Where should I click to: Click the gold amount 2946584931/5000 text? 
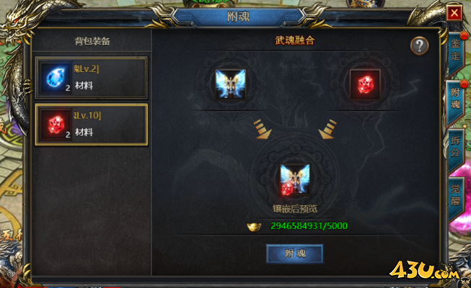click(x=309, y=226)
